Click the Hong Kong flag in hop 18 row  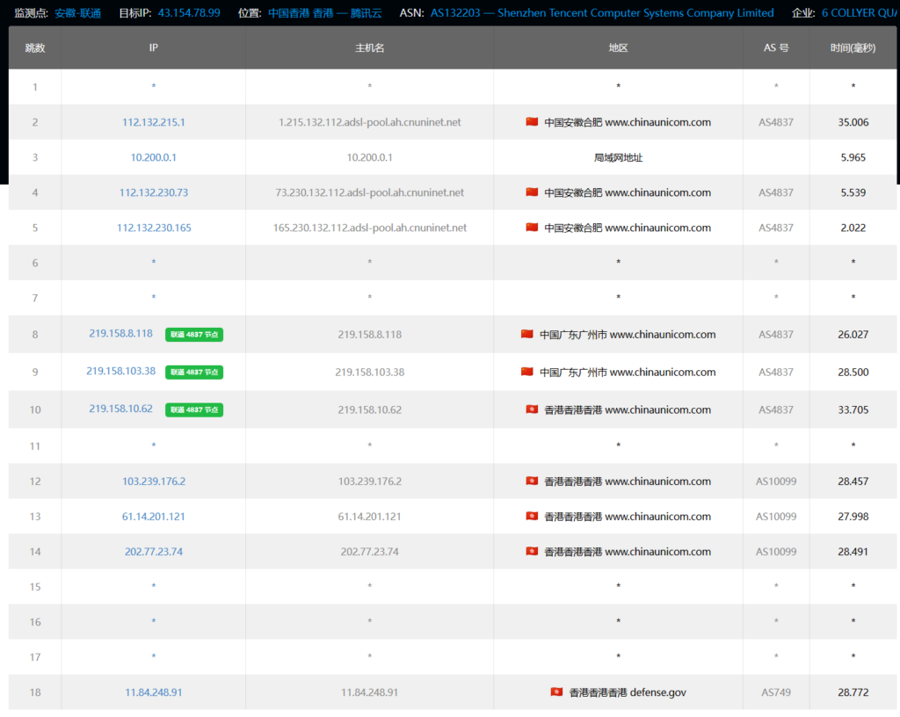(x=556, y=692)
